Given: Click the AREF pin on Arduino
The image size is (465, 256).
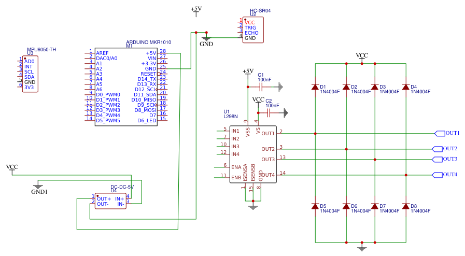Looking at the screenshot, I should tap(102, 53).
